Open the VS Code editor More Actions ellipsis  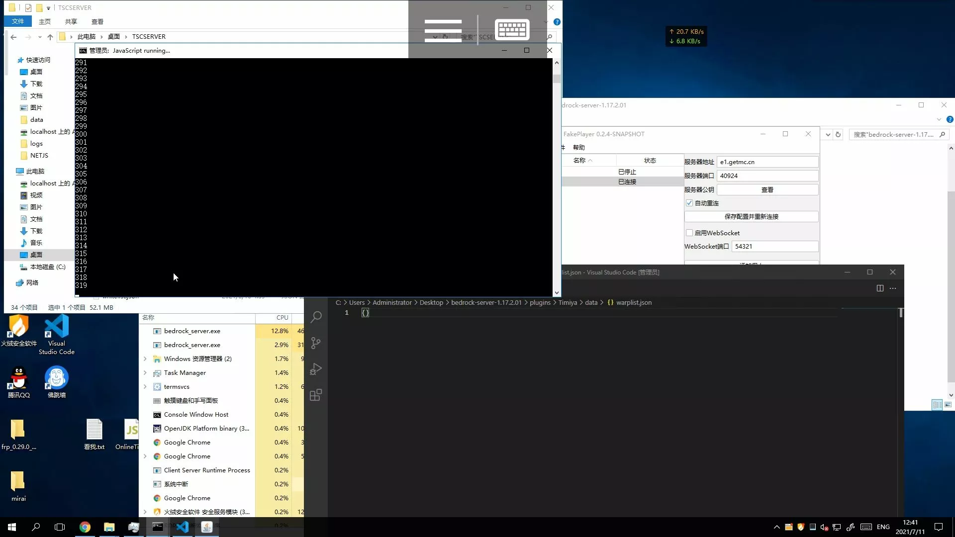tap(893, 288)
